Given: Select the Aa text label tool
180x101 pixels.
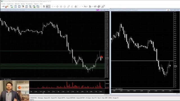Looking at the screenshot, I should coord(85,6).
